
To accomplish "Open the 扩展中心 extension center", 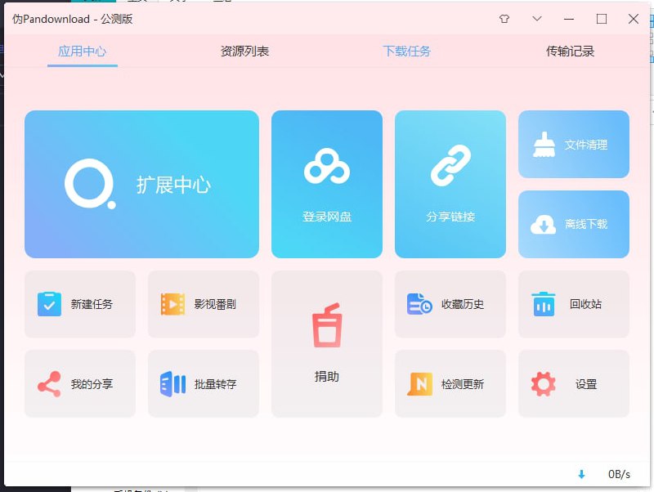I will (x=141, y=182).
